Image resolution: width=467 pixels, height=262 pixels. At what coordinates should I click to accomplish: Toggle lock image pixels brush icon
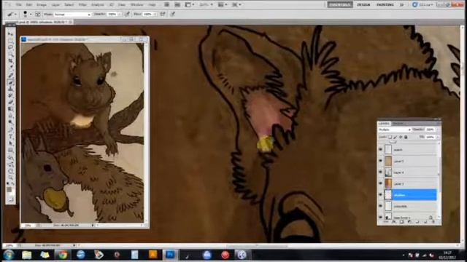pyautogui.click(x=395, y=137)
